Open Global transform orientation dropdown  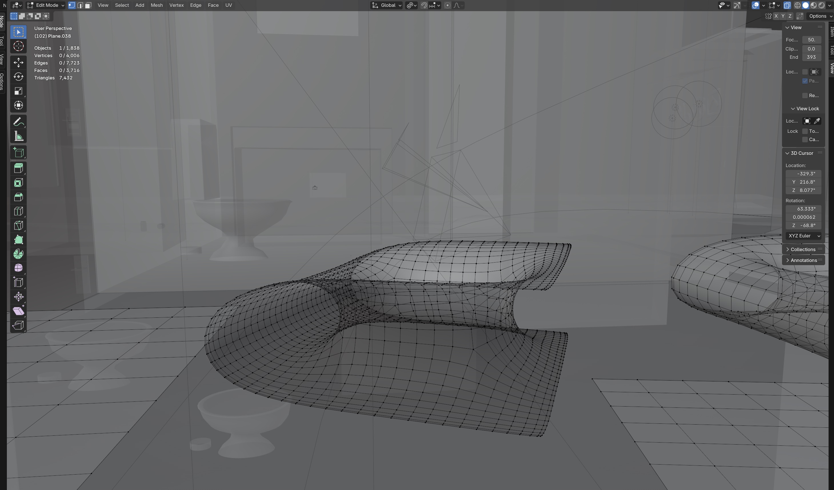click(386, 5)
